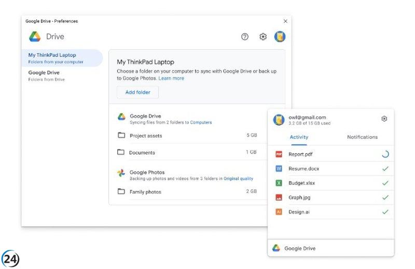Click the Resume.docx Word icon
The width and height of the screenshot is (415, 269).
point(279,169)
